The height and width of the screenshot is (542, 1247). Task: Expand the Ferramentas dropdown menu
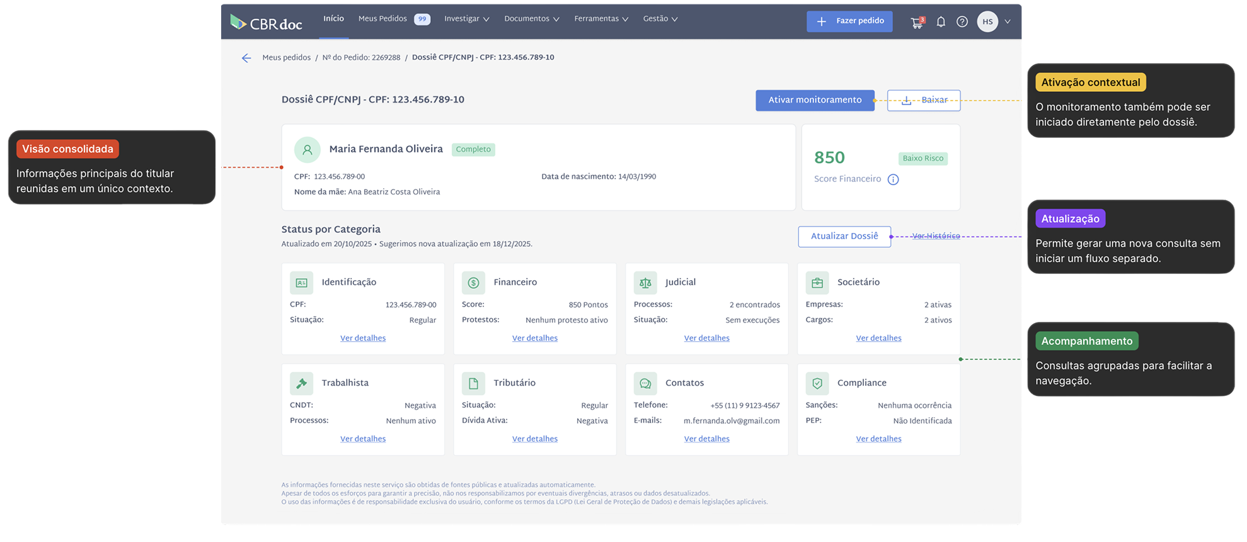tap(601, 19)
